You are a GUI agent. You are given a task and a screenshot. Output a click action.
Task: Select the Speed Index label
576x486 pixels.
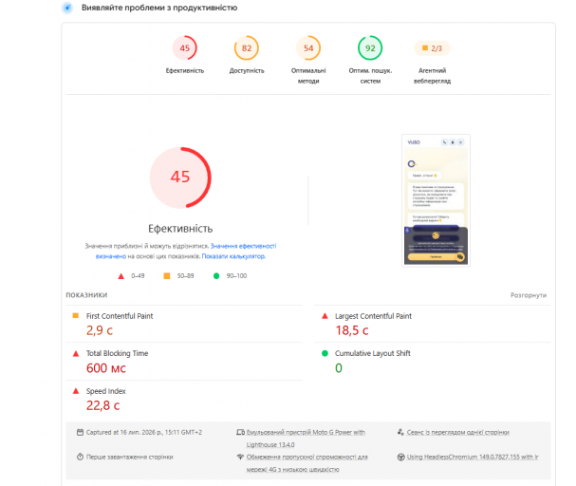[x=105, y=391]
